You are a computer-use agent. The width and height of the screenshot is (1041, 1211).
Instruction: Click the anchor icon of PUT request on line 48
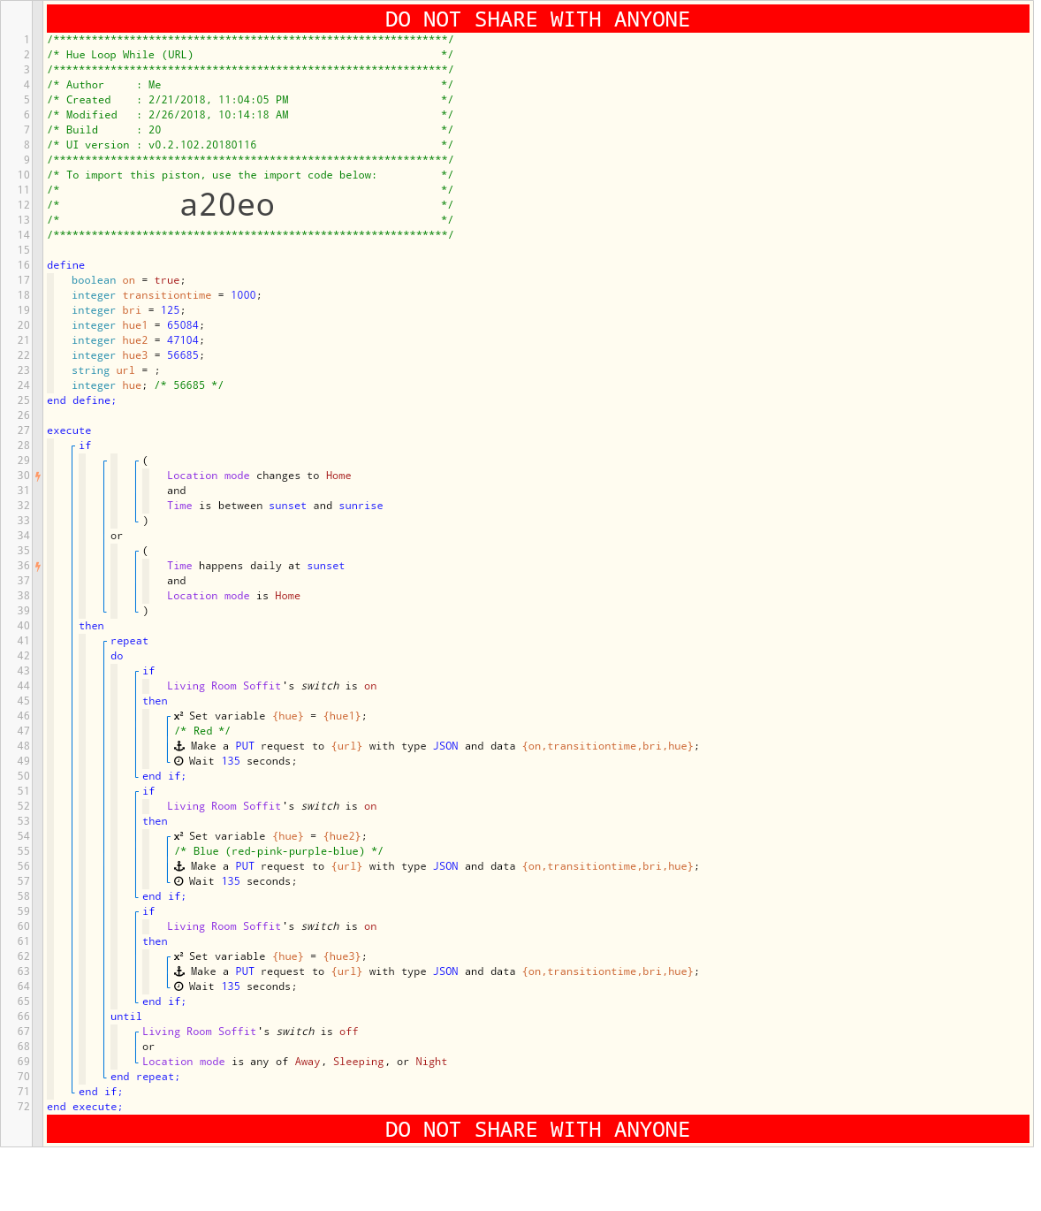click(179, 746)
